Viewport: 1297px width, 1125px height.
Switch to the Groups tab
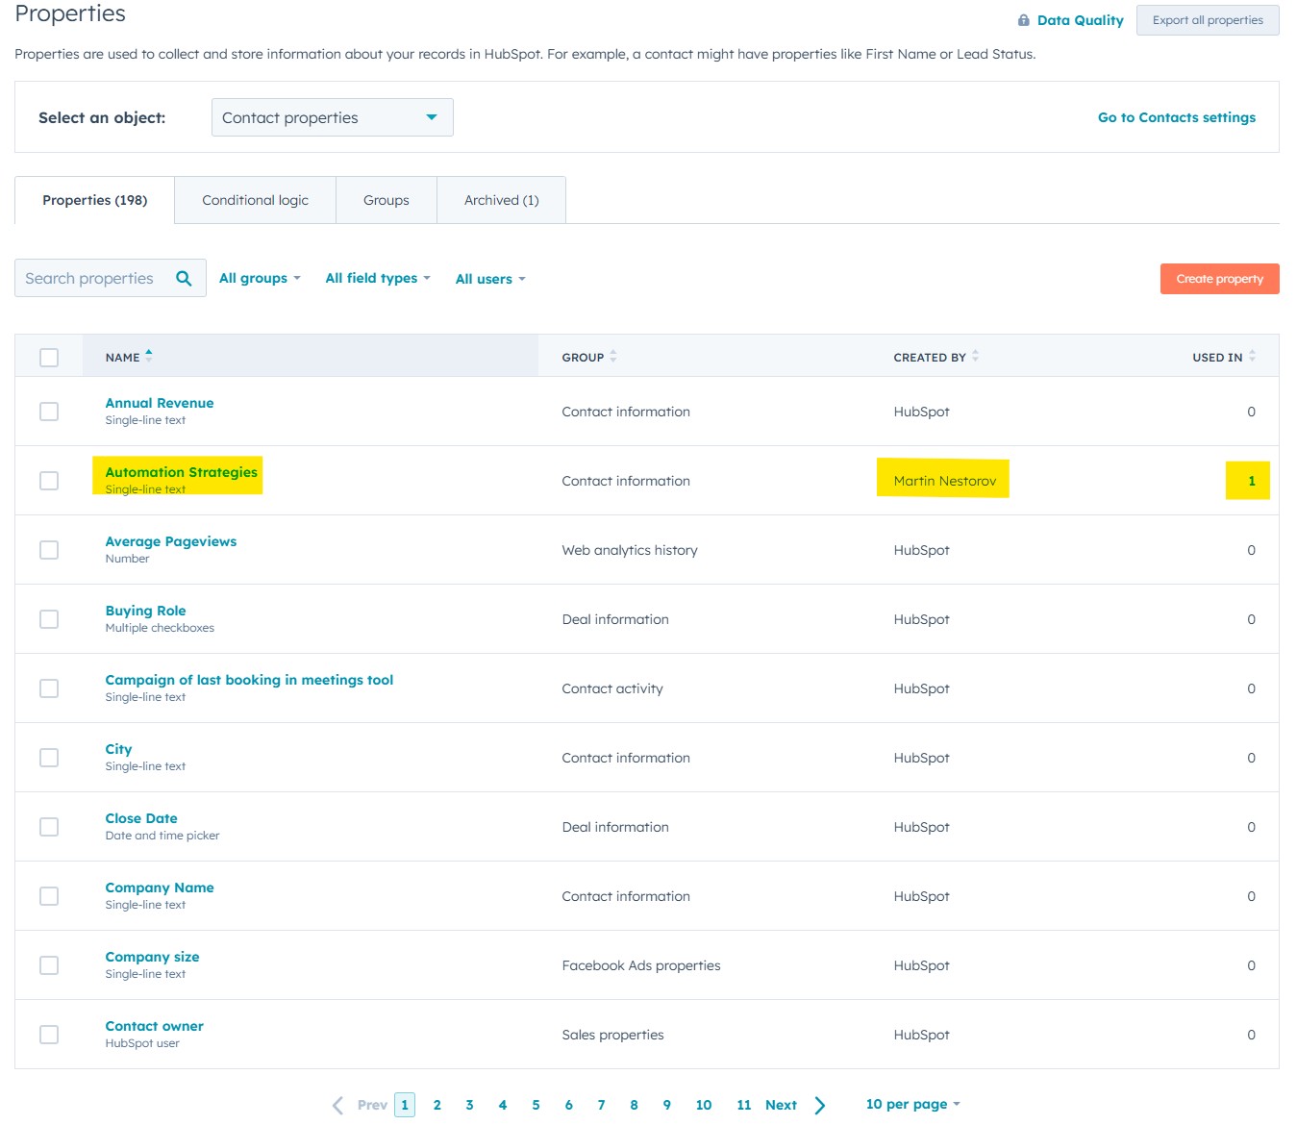click(x=387, y=200)
